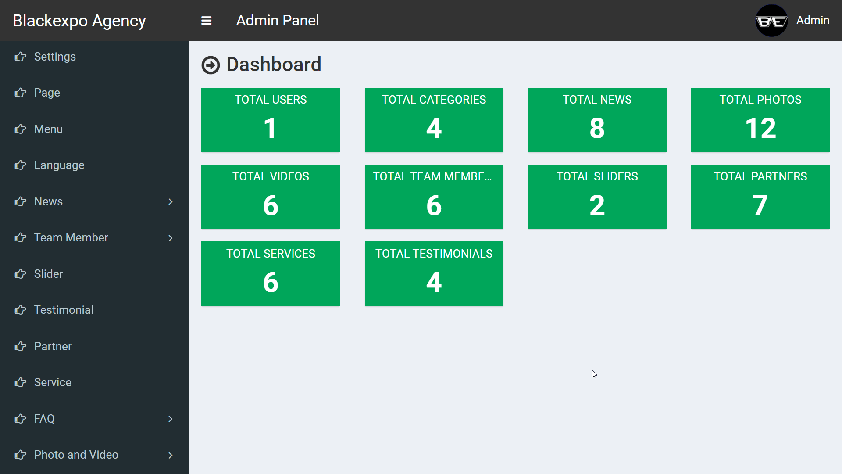Click the Admin Panel heading link

tap(277, 20)
